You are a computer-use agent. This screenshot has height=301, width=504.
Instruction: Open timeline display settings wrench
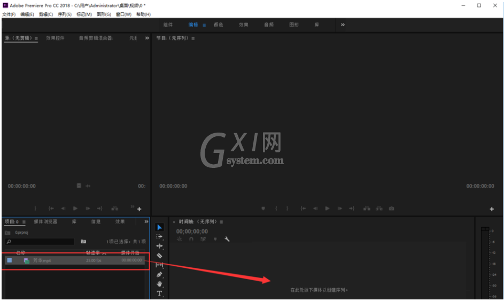point(227,239)
